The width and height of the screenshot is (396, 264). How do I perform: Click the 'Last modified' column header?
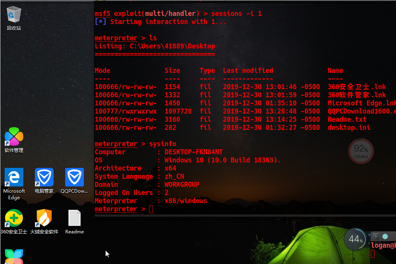248,71
